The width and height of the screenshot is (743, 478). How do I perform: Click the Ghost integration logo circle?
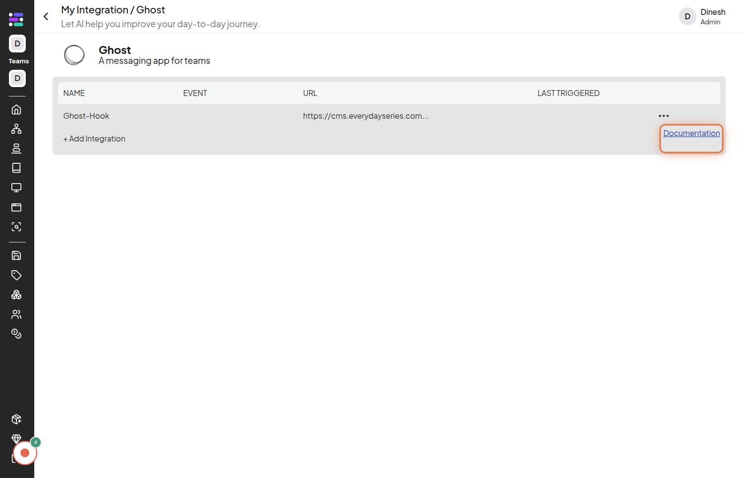pos(74,55)
